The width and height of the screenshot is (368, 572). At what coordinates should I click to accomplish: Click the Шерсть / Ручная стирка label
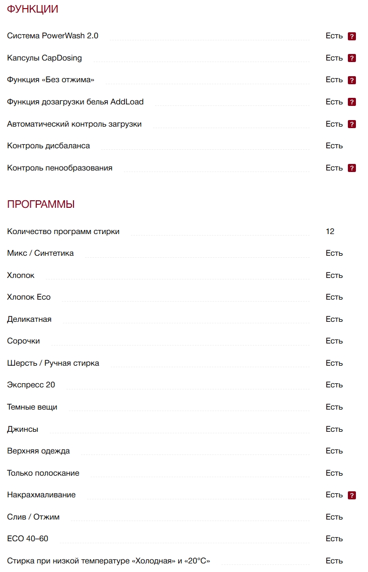tap(53, 363)
